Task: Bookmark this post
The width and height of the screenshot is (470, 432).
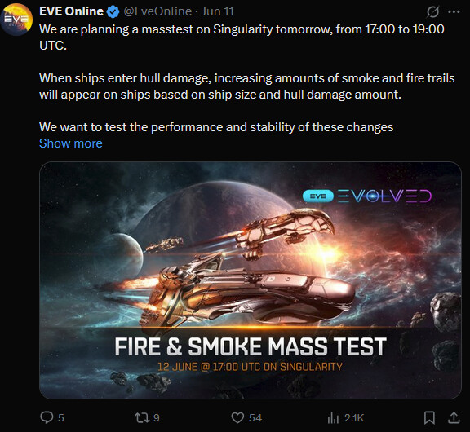Action: (429, 417)
